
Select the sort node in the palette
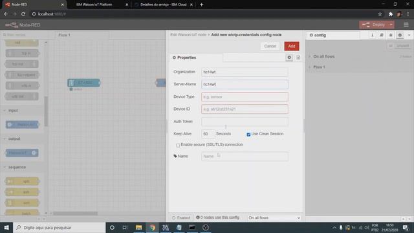click(x=22, y=203)
